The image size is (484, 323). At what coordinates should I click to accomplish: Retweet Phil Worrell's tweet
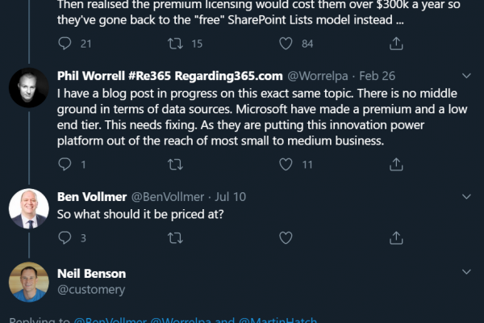[175, 164]
